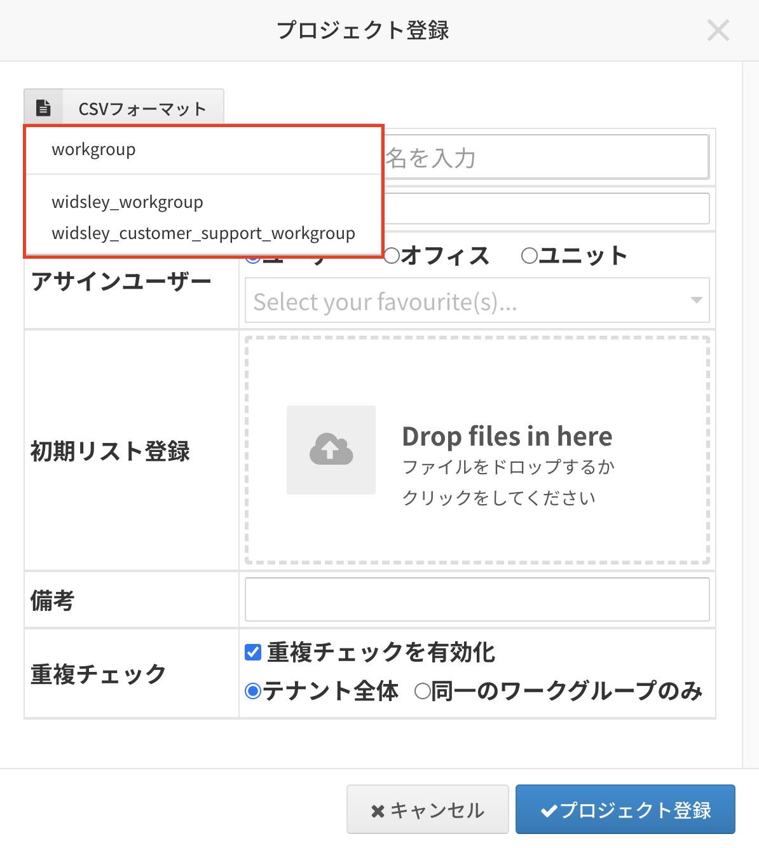Submit with the blue プロジェクト登録 button
The width and height of the screenshot is (759, 848).
coord(625,809)
